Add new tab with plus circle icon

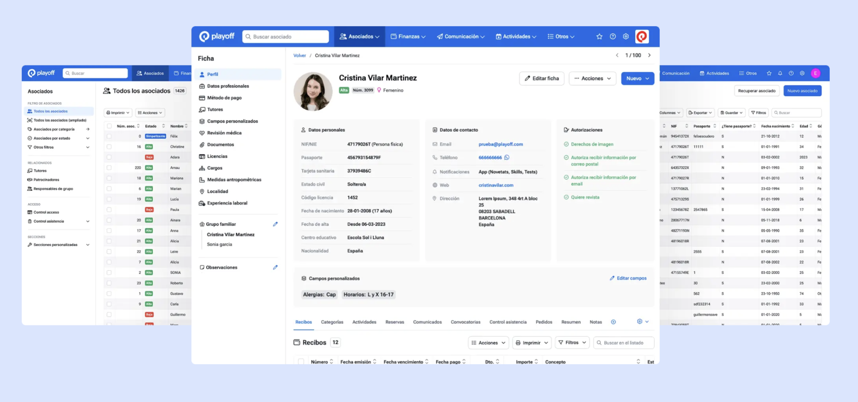coord(613,322)
